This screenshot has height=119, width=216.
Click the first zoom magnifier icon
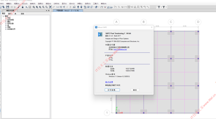tap(33, 7)
